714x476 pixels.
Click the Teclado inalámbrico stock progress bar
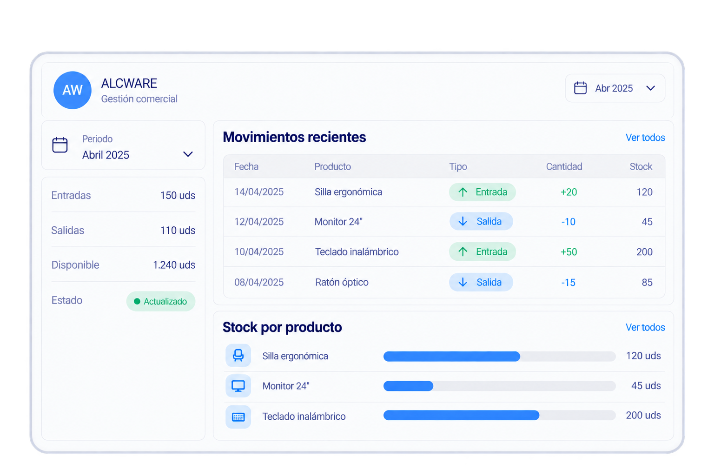499,415
